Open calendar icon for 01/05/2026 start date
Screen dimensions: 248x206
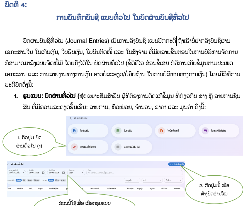tap(43, 173)
